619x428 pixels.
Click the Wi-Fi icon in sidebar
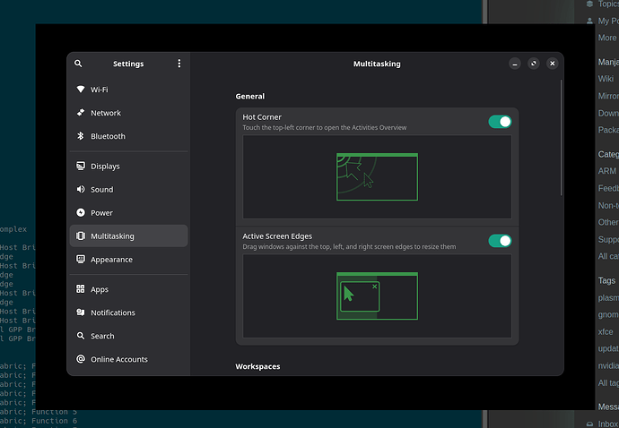click(x=81, y=89)
